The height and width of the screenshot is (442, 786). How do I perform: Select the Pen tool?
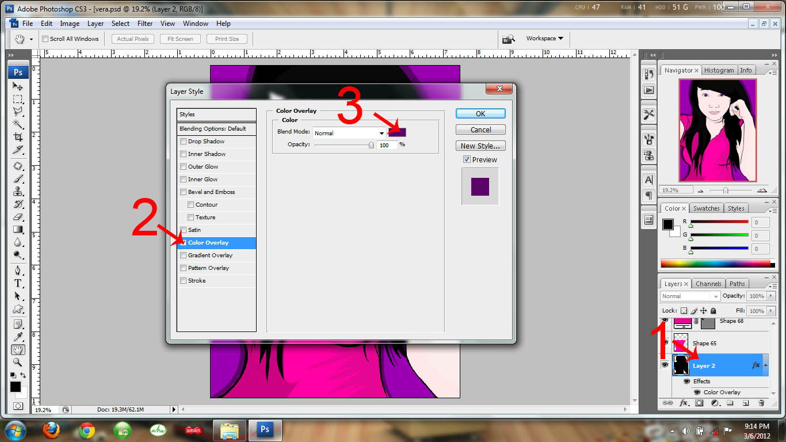tap(18, 270)
